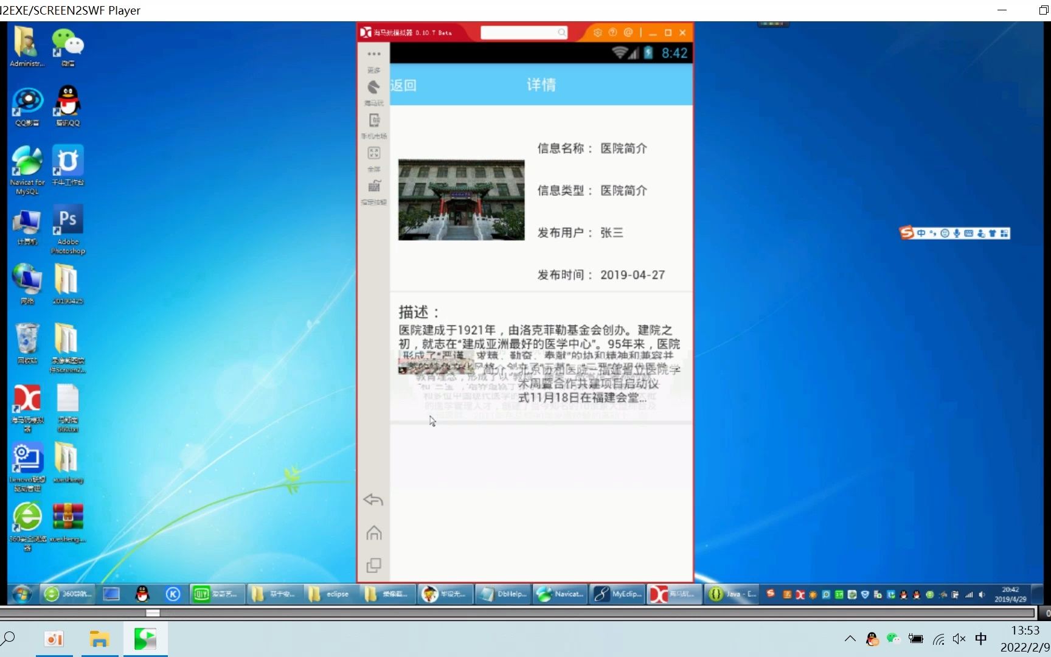Viewport: 1051px width, 657px height.
Task: Switch to DbHelp in the inner taskbar
Action: tap(504, 594)
